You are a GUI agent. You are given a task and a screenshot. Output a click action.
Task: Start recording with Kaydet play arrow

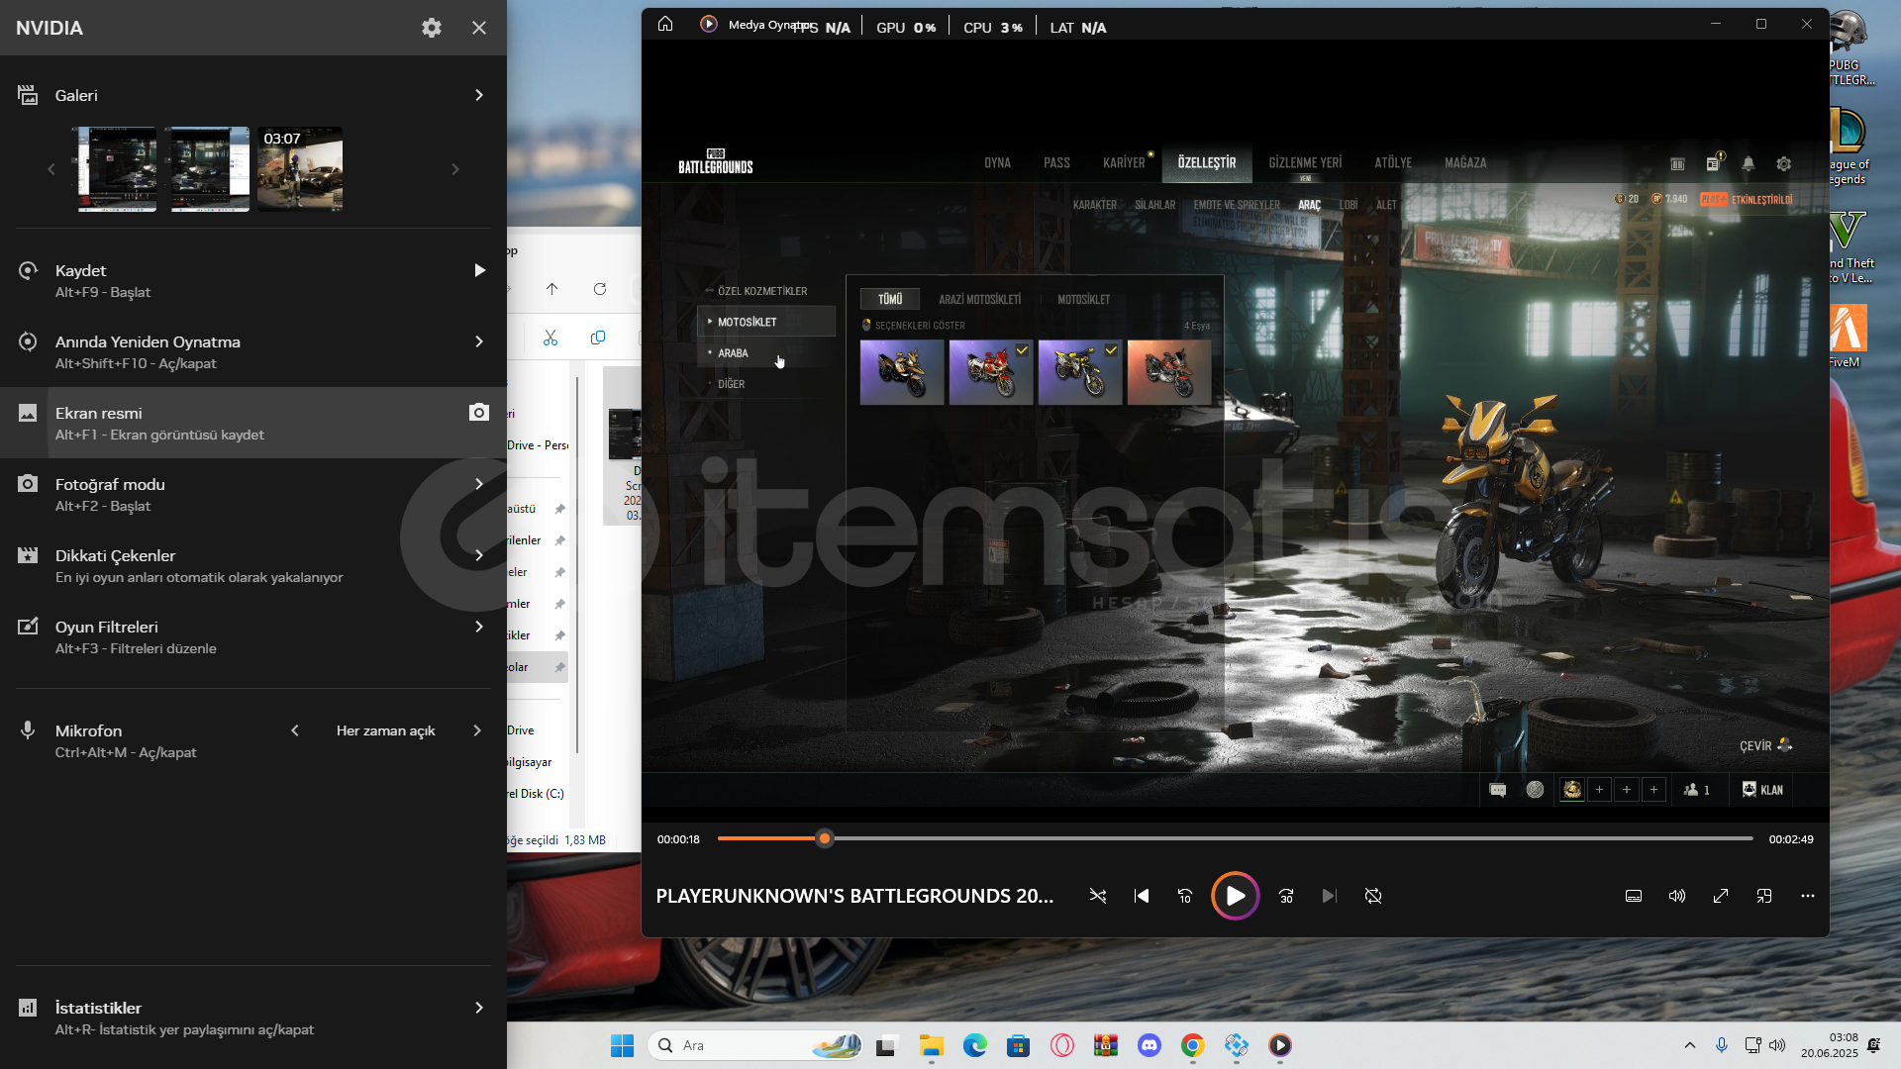479,270
